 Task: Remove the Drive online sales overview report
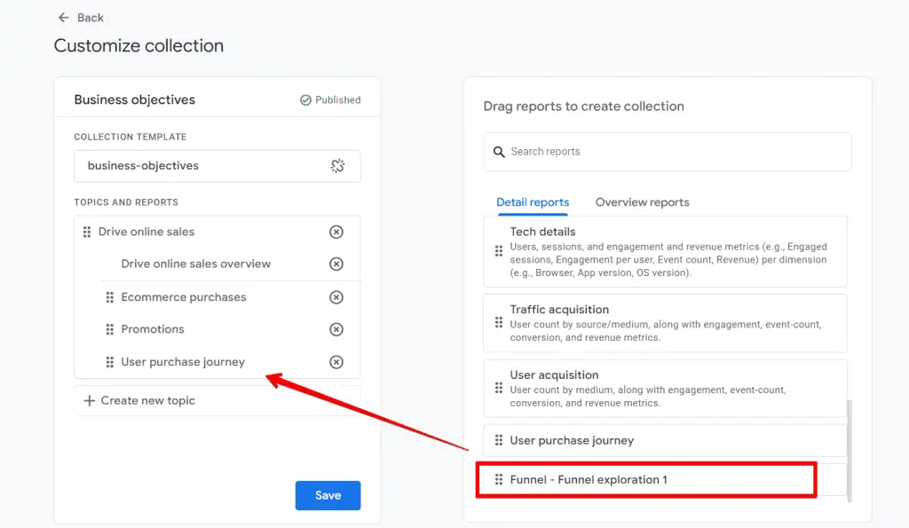click(x=336, y=264)
